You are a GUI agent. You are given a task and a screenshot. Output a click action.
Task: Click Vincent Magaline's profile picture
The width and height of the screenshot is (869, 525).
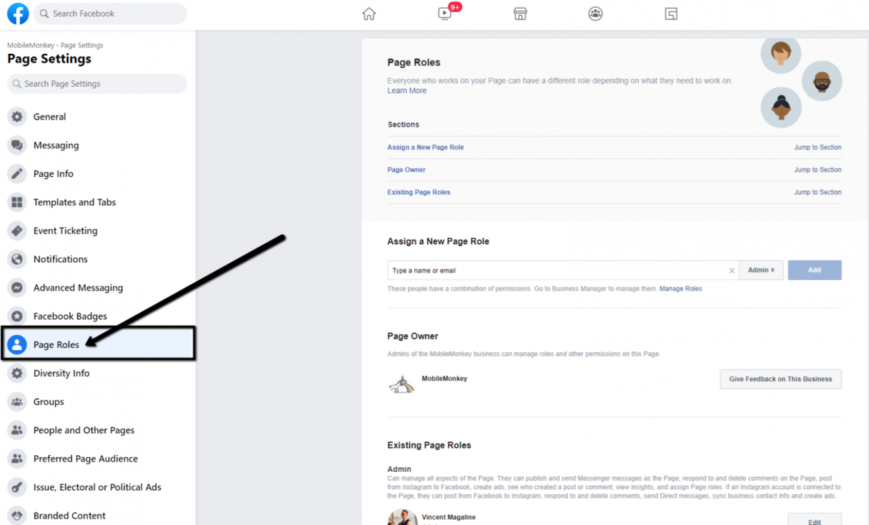[x=402, y=518]
